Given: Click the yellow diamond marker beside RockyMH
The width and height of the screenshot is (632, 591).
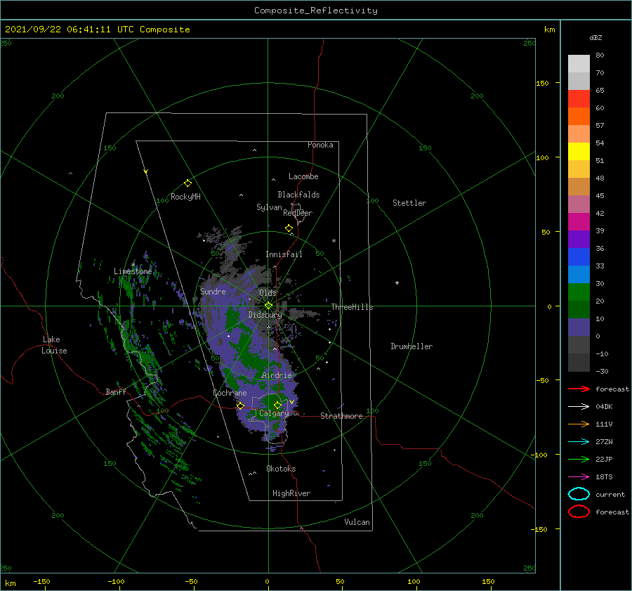Looking at the screenshot, I should 187,183.
